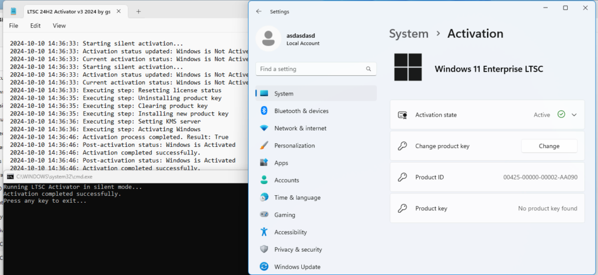Click System in the breadcrumb header

click(409, 34)
